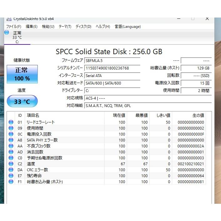The width and height of the screenshot is (221, 221).
Task: Click the power on hours value 2 時間
Action: (x=196, y=91)
